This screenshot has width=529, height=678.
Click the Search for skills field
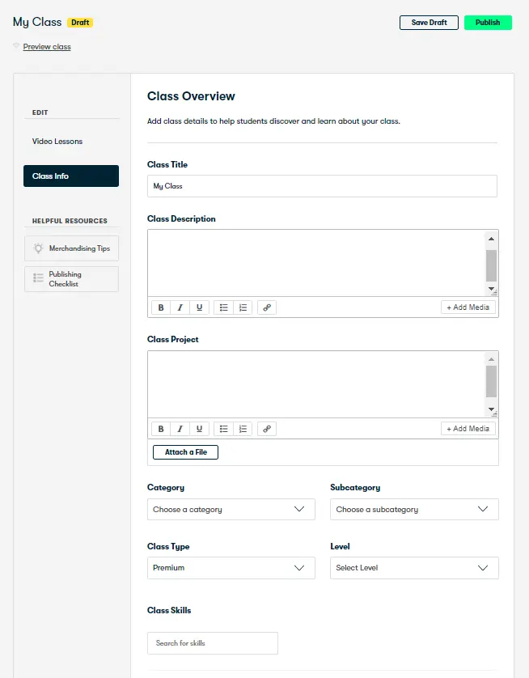(x=212, y=643)
